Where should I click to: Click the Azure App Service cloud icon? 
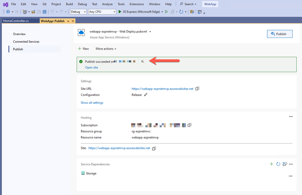pyautogui.click(x=81, y=32)
